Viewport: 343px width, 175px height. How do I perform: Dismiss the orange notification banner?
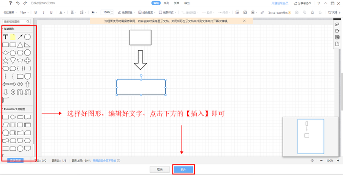tap(244, 21)
